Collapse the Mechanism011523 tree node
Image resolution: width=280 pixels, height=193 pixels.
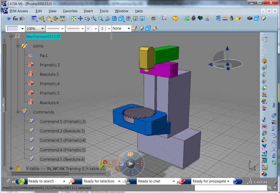point(11,36)
